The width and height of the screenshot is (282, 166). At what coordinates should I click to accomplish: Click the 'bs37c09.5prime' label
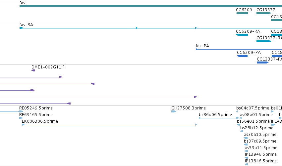260,141
